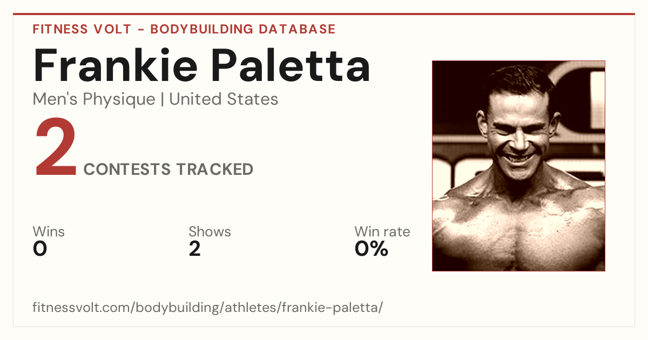
Task: Click the Win rate stat label
Action: pyautogui.click(x=382, y=232)
